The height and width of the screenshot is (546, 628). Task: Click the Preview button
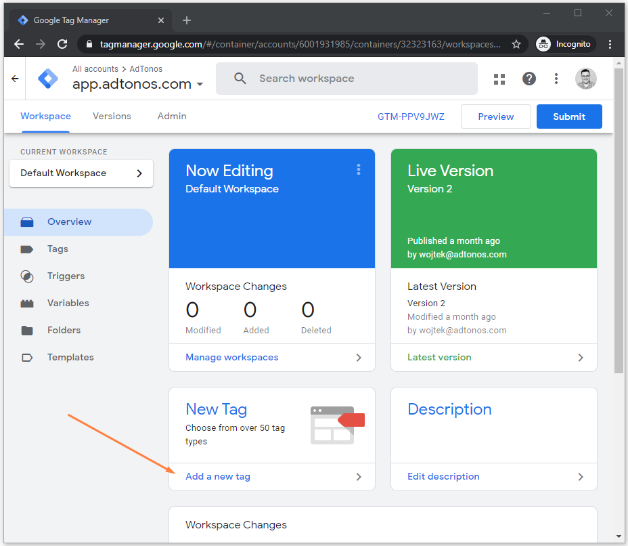point(496,117)
